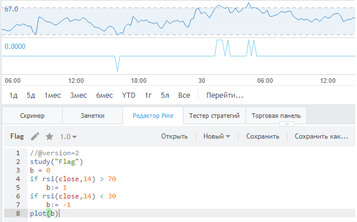The height and width of the screenshot is (222, 357).
Task: Click the Перейти... go-to-date link
Action: [x=225, y=95]
